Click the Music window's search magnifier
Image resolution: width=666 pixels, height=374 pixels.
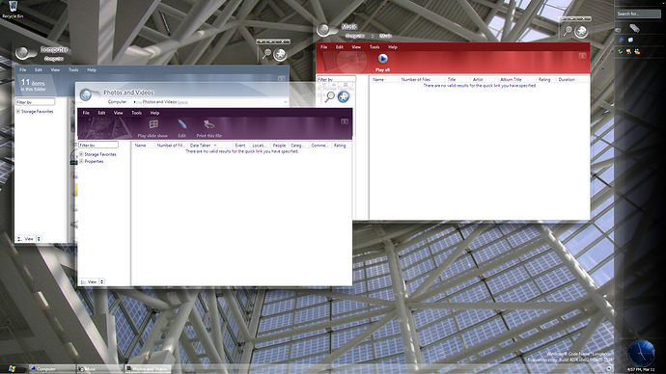tap(568, 31)
